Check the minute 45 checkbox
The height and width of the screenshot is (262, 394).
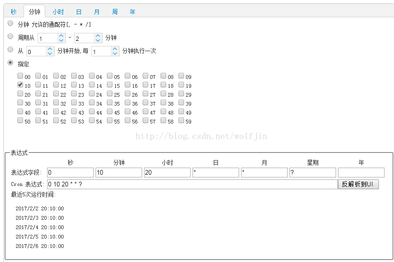coord(110,111)
